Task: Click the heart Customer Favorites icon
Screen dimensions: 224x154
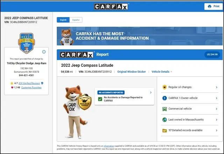Action: tap(12, 87)
